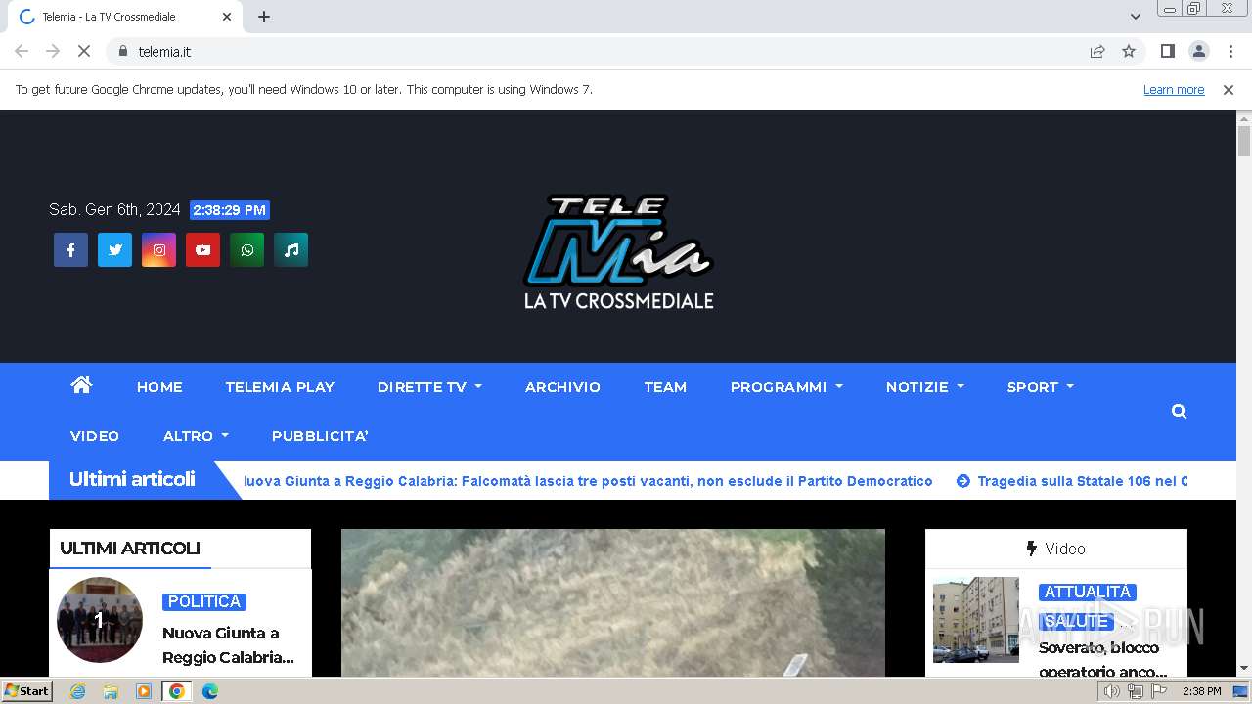Viewport: 1252px width, 704px height.
Task: Visit the Instagram social icon
Action: point(158,250)
